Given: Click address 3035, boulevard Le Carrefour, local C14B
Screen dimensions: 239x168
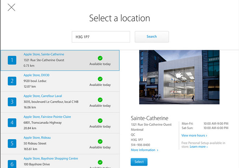Looking at the screenshot, I should 51,102.
